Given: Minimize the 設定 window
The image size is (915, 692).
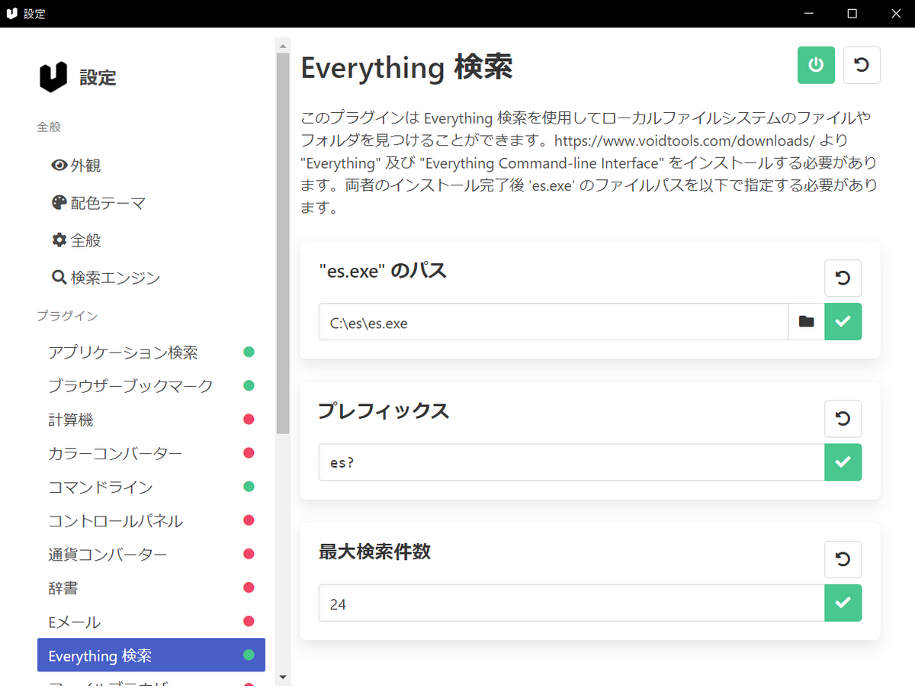Looking at the screenshot, I should [809, 14].
